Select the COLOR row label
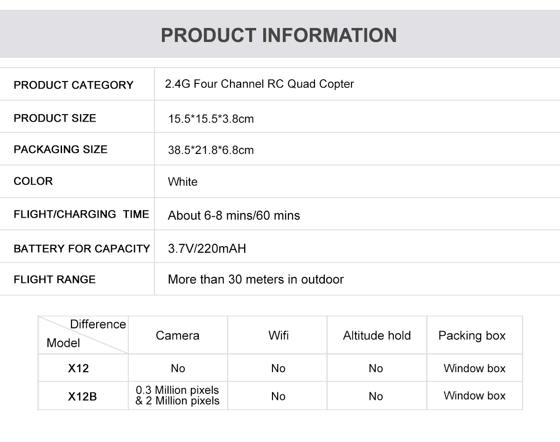This screenshot has width=560, height=442. (33, 181)
